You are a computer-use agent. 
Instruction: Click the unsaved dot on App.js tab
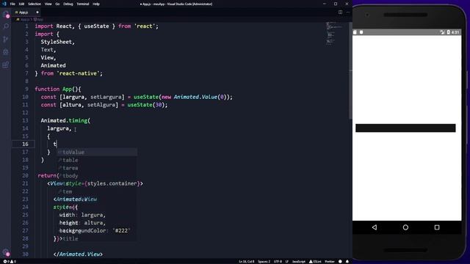coord(37,12)
